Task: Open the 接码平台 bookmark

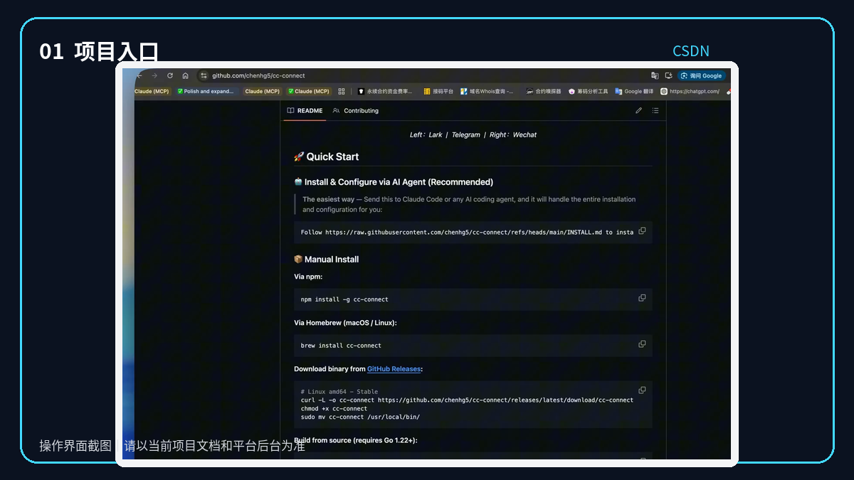Action: pyautogui.click(x=438, y=91)
